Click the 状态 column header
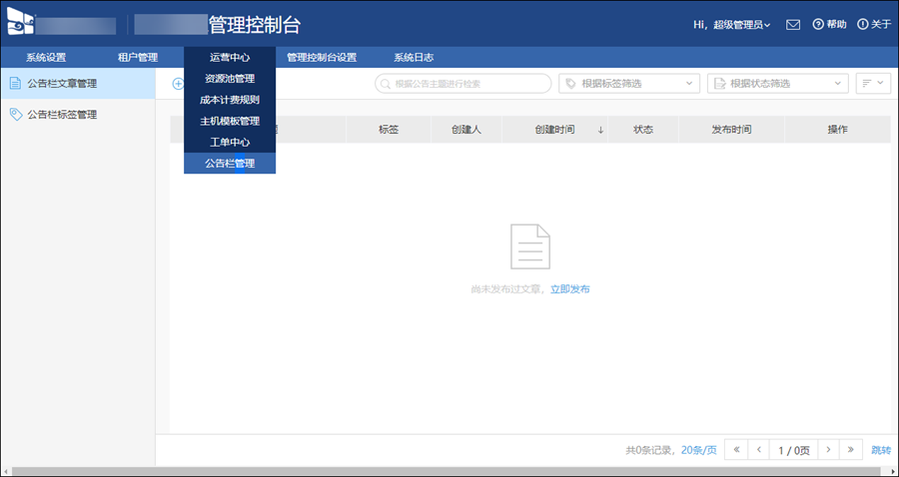The height and width of the screenshot is (477, 899). tap(643, 130)
